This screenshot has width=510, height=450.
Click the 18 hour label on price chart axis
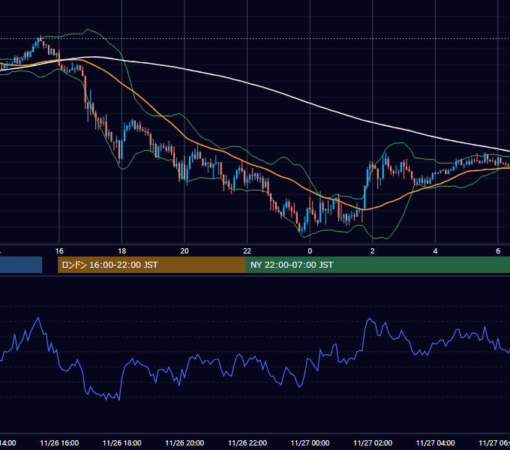click(x=121, y=251)
